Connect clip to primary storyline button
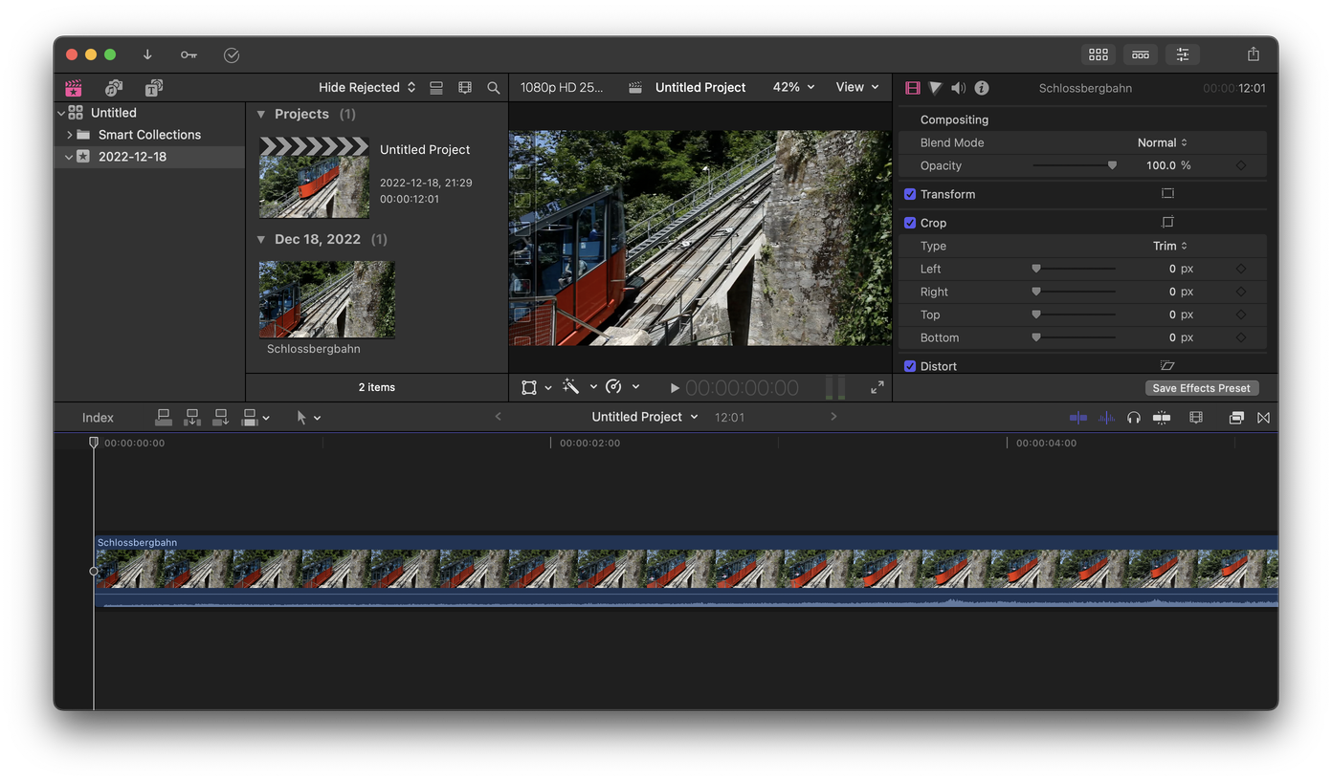 164,418
